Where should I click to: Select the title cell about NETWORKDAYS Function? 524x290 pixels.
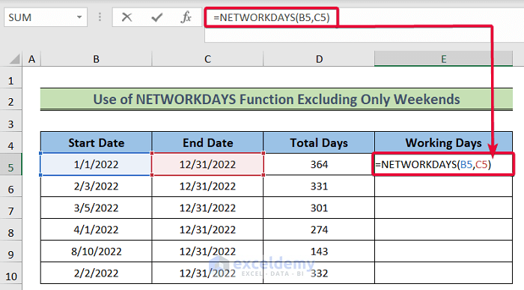(276, 100)
